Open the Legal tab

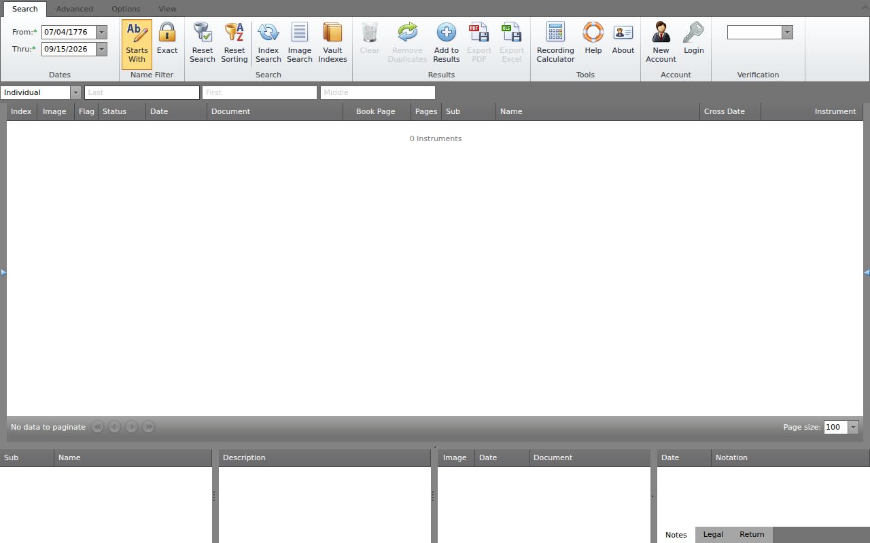[713, 535]
